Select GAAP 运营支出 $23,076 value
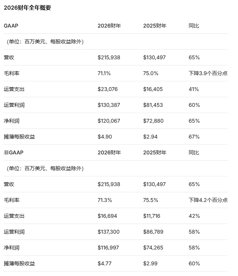The image size is (238, 276). pos(108,89)
